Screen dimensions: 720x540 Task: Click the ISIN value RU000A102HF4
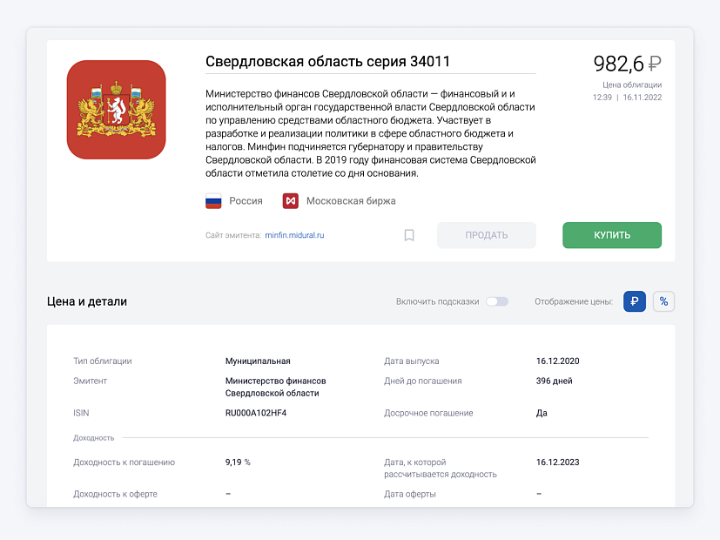click(256, 413)
